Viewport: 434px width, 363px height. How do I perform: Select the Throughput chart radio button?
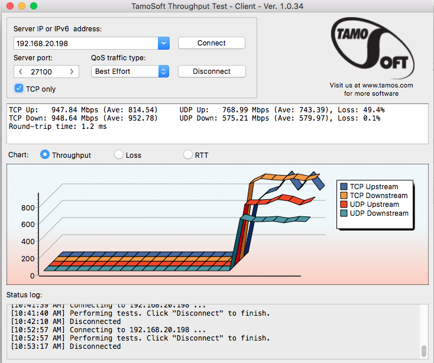tap(45, 155)
